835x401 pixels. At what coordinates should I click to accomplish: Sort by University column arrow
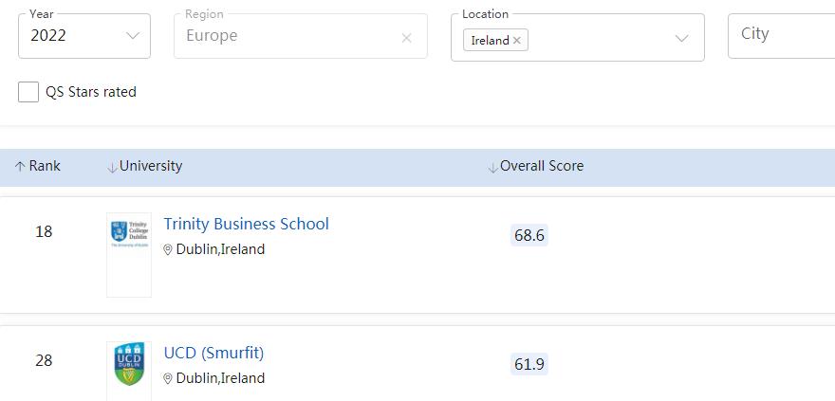point(112,167)
